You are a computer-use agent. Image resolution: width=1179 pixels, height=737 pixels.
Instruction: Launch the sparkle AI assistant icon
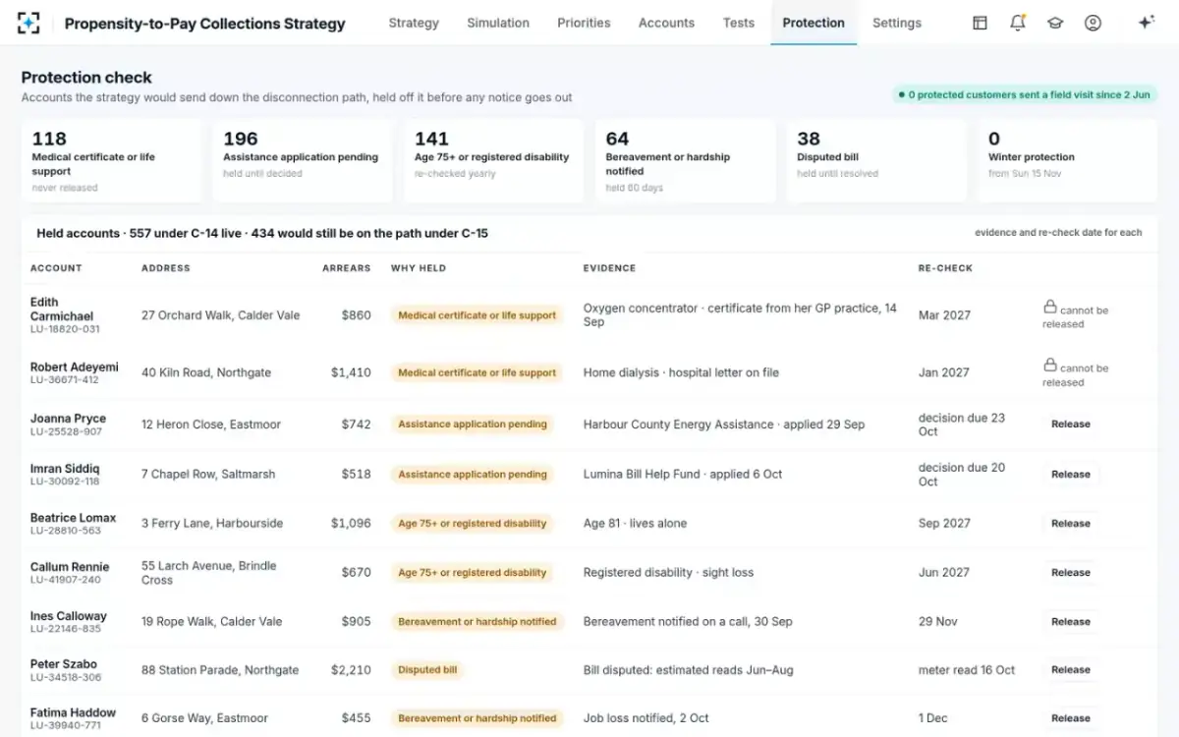(x=1146, y=23)
